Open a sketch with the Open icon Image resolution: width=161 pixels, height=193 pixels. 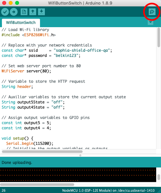(x=33, y=12)
